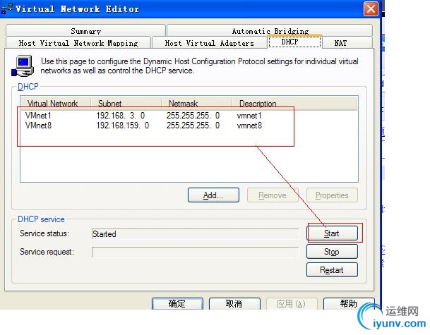
Task: Select the VMnet1 row
Action: point(189,116)
